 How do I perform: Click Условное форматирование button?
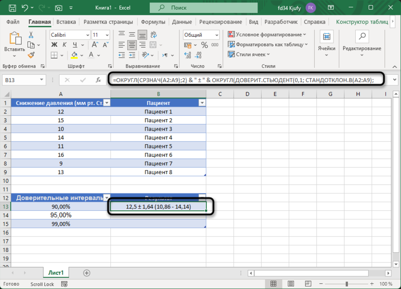click(267, 35)
